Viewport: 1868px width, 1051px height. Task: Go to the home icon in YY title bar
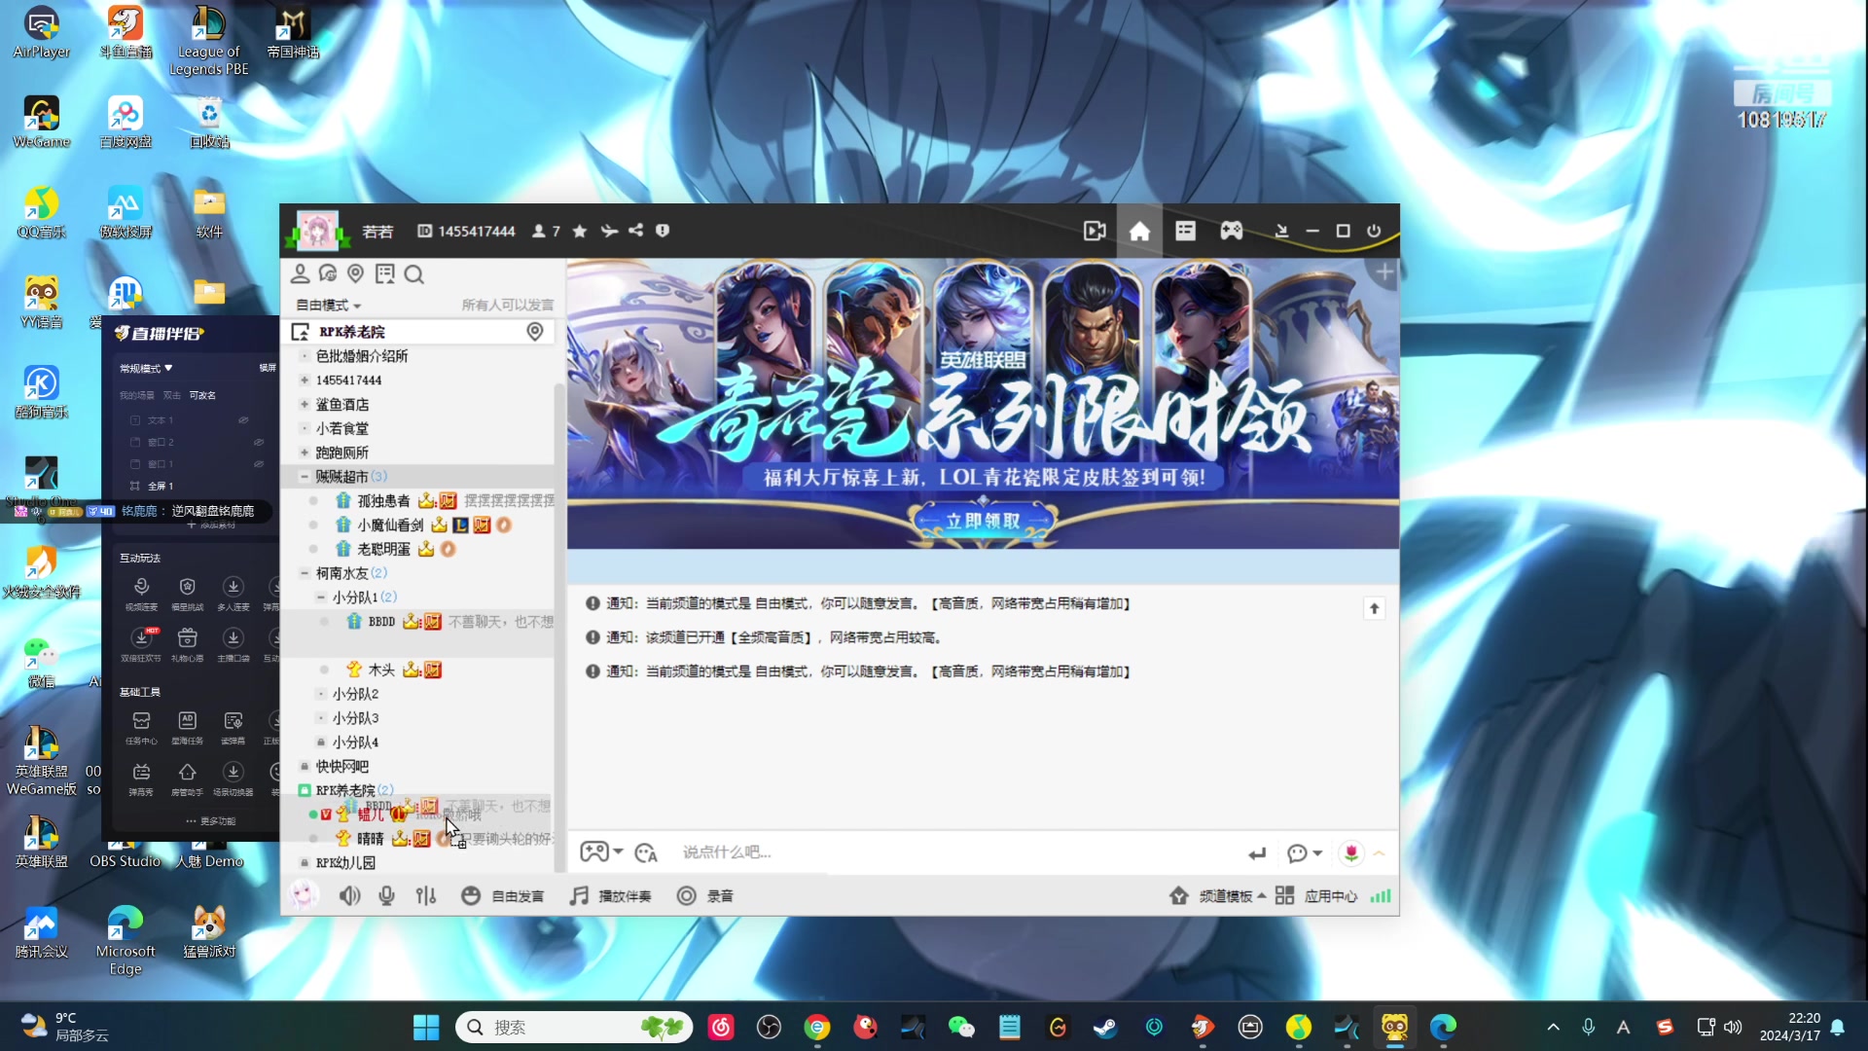pyautogui.click(x=1139, y=231)
